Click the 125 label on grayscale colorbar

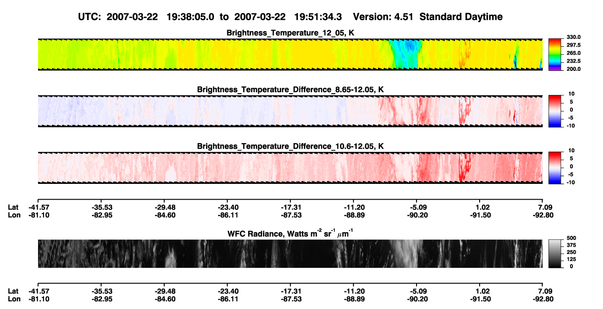coord(571,259)
